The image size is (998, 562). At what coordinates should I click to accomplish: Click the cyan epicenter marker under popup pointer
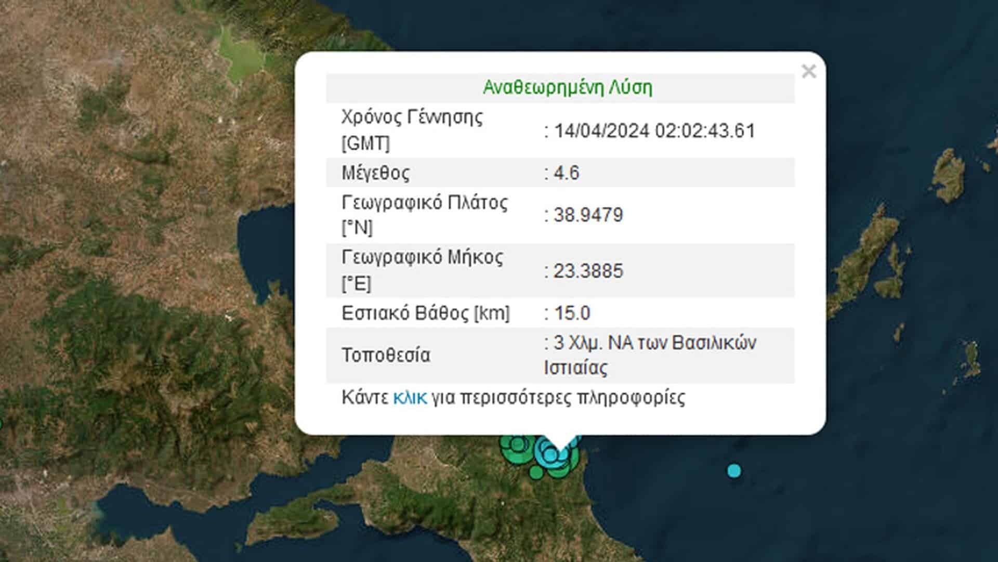(551, 454)
